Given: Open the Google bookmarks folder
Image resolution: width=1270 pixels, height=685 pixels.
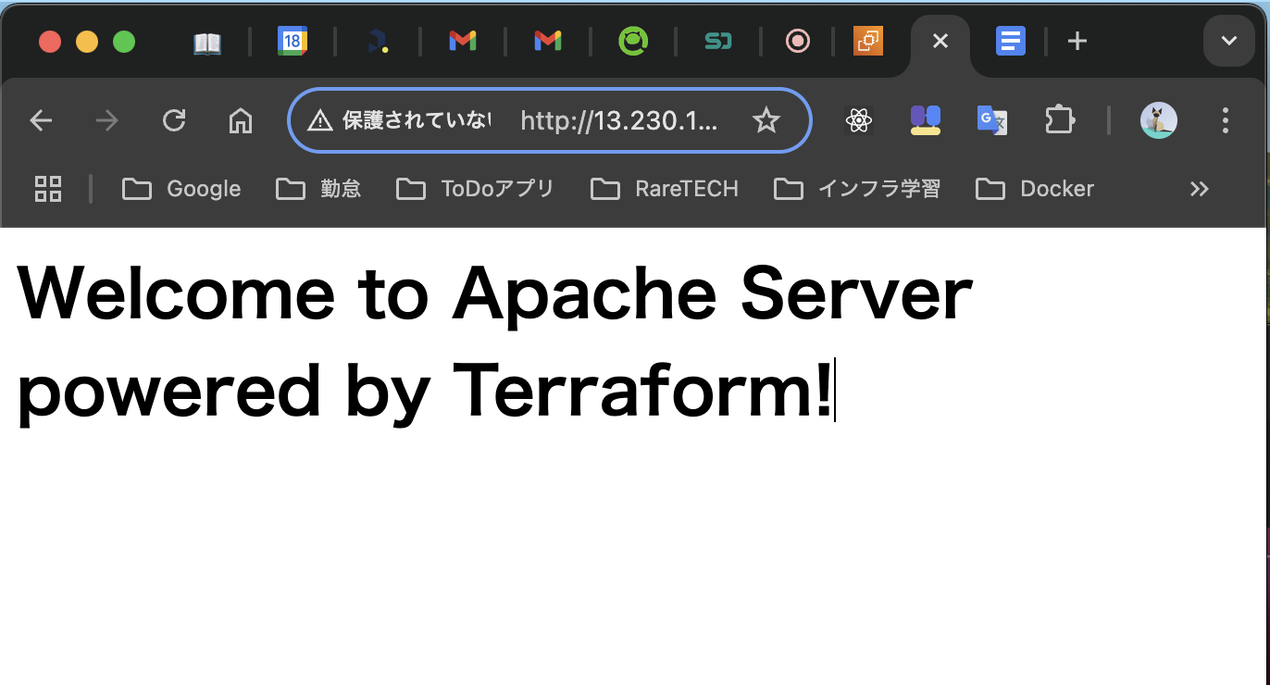Looking at the screenshot, I should coord(181,189).
